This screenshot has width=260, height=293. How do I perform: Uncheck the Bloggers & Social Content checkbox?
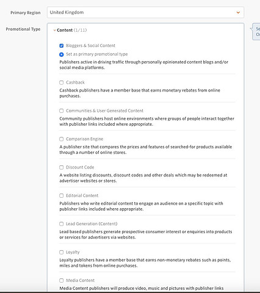[x=62, y=46]
